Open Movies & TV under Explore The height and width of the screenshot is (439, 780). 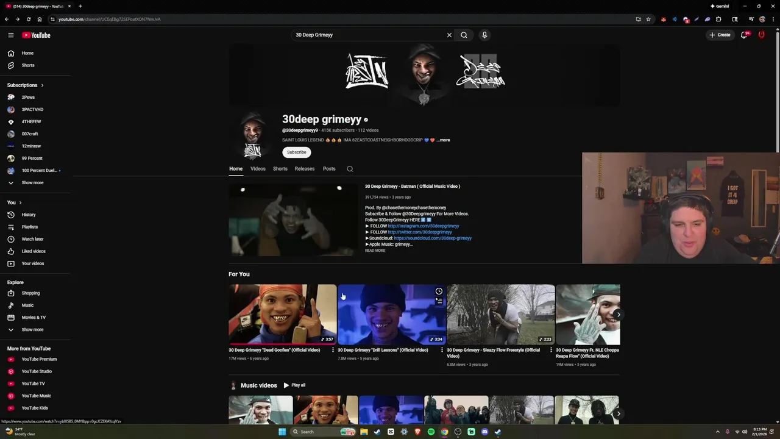click(35, 317)
